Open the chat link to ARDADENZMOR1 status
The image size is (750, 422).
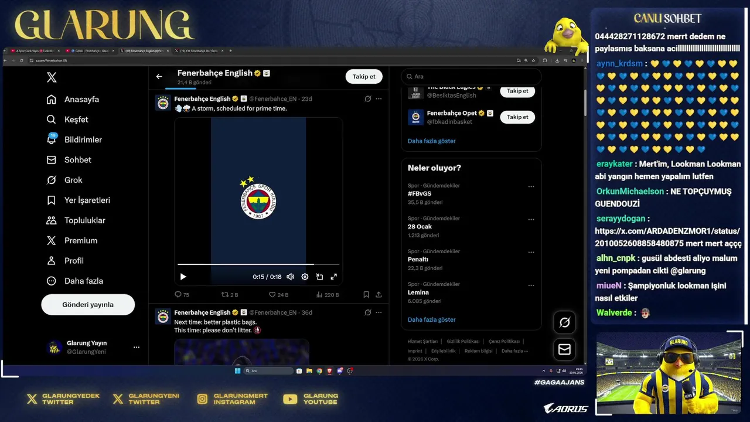668,237
